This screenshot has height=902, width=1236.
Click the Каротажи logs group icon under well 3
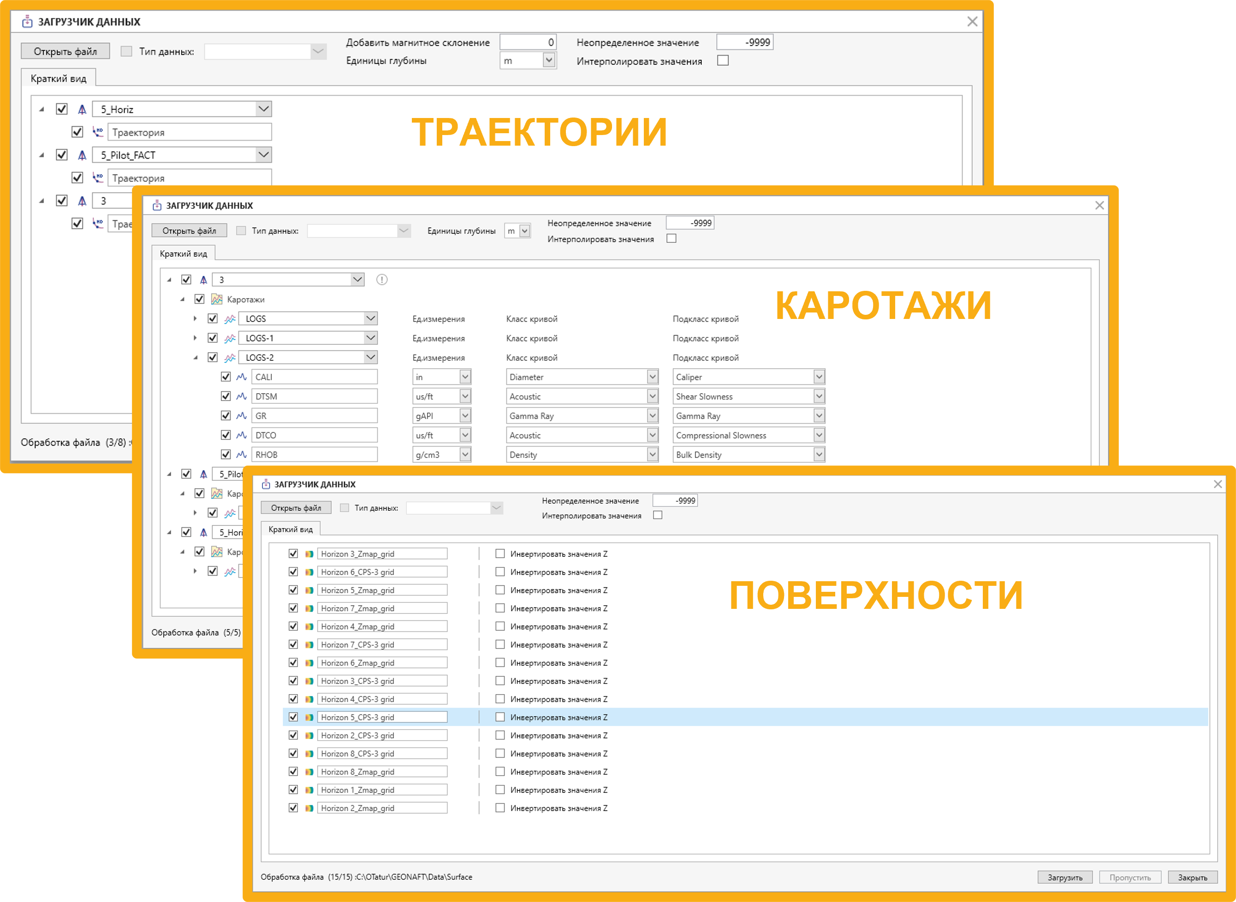(x=217, y=300)
